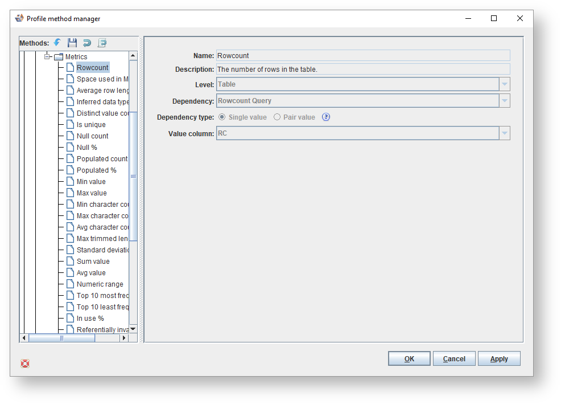Click the document icon beside Min value
The height and width of the screenshot is (404, 561).
pos(70,181)
